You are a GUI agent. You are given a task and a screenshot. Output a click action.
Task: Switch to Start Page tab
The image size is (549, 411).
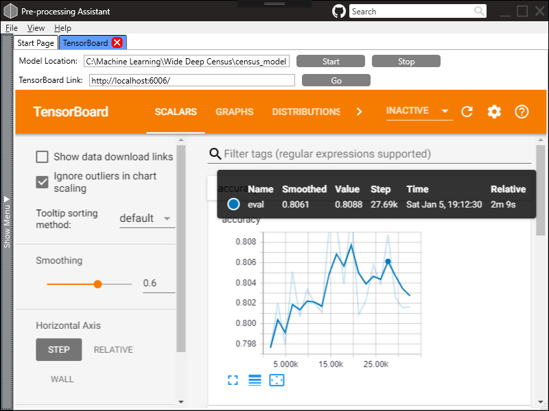(36, 42)
